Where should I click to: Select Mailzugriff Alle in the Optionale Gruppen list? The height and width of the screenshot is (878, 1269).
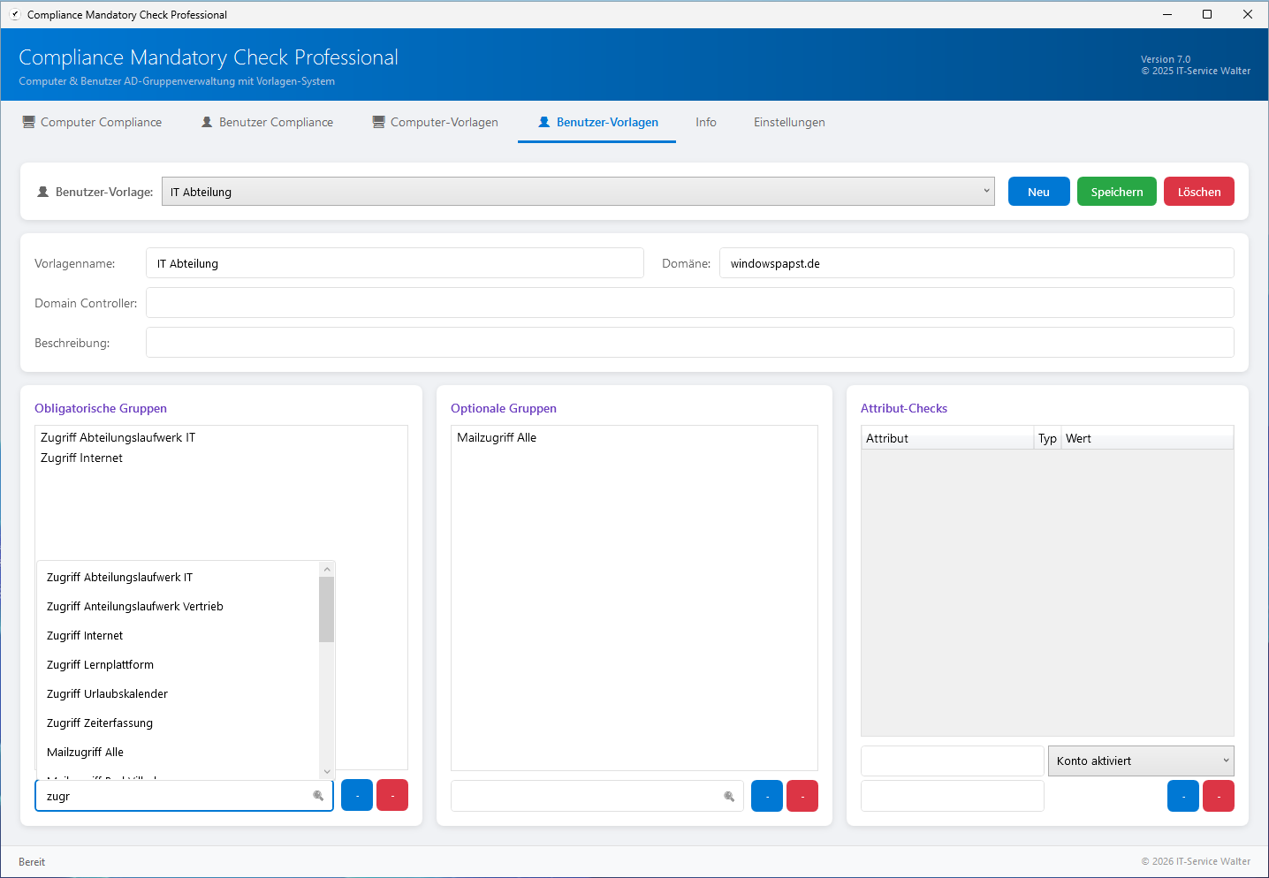497,437
